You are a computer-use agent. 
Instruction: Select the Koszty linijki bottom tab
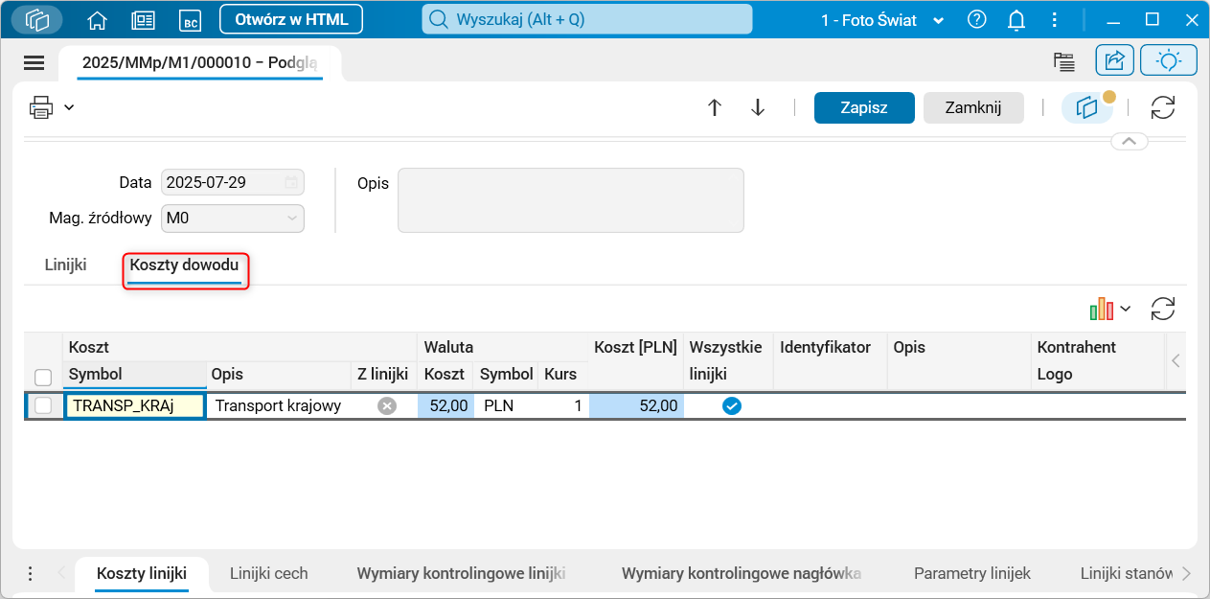[x=142, y=573]
